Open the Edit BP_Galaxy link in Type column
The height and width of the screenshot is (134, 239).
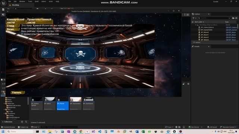pos(231,27)
